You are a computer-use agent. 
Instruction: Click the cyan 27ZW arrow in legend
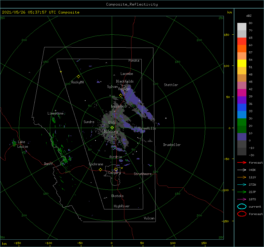point(242,185)
